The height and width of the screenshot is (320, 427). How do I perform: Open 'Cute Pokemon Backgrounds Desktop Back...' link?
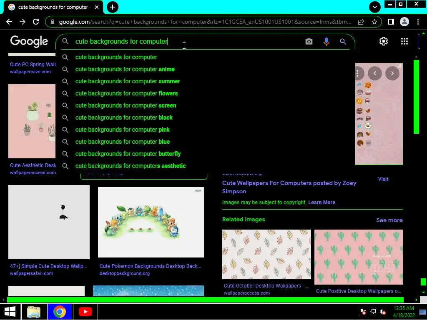tap(150, 266)
